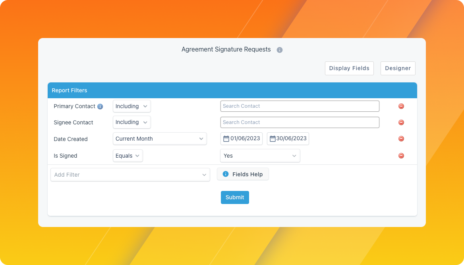Open the Add Filter dropdown
The image size is (464, 265).
[130, 175]
